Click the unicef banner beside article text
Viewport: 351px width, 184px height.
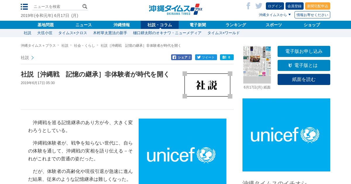183,151
